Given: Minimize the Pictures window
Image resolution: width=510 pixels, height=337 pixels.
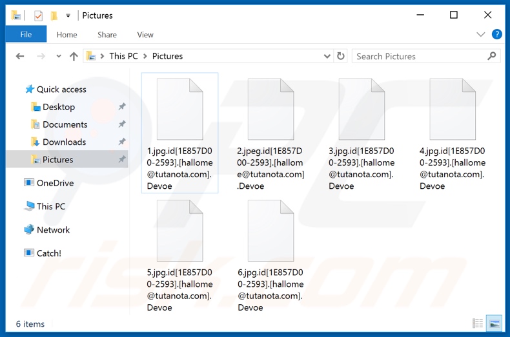Looking at the screenshot, I should click(x=420, y=15).
